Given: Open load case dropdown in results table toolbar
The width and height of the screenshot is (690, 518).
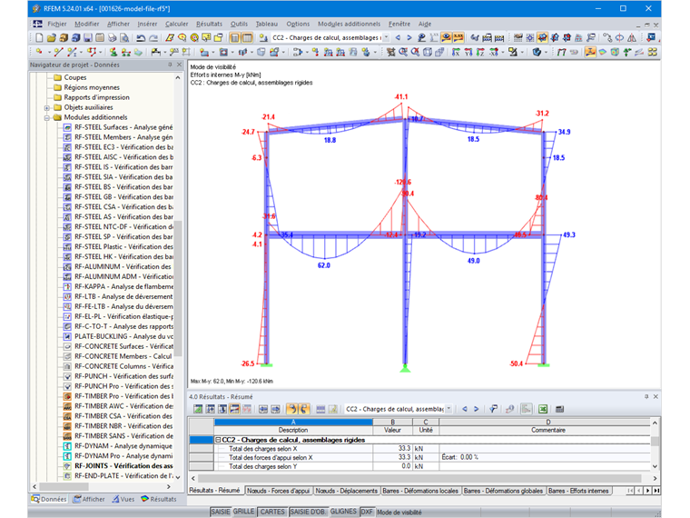Looking at the screenshot, I should [x=448, y=409].
